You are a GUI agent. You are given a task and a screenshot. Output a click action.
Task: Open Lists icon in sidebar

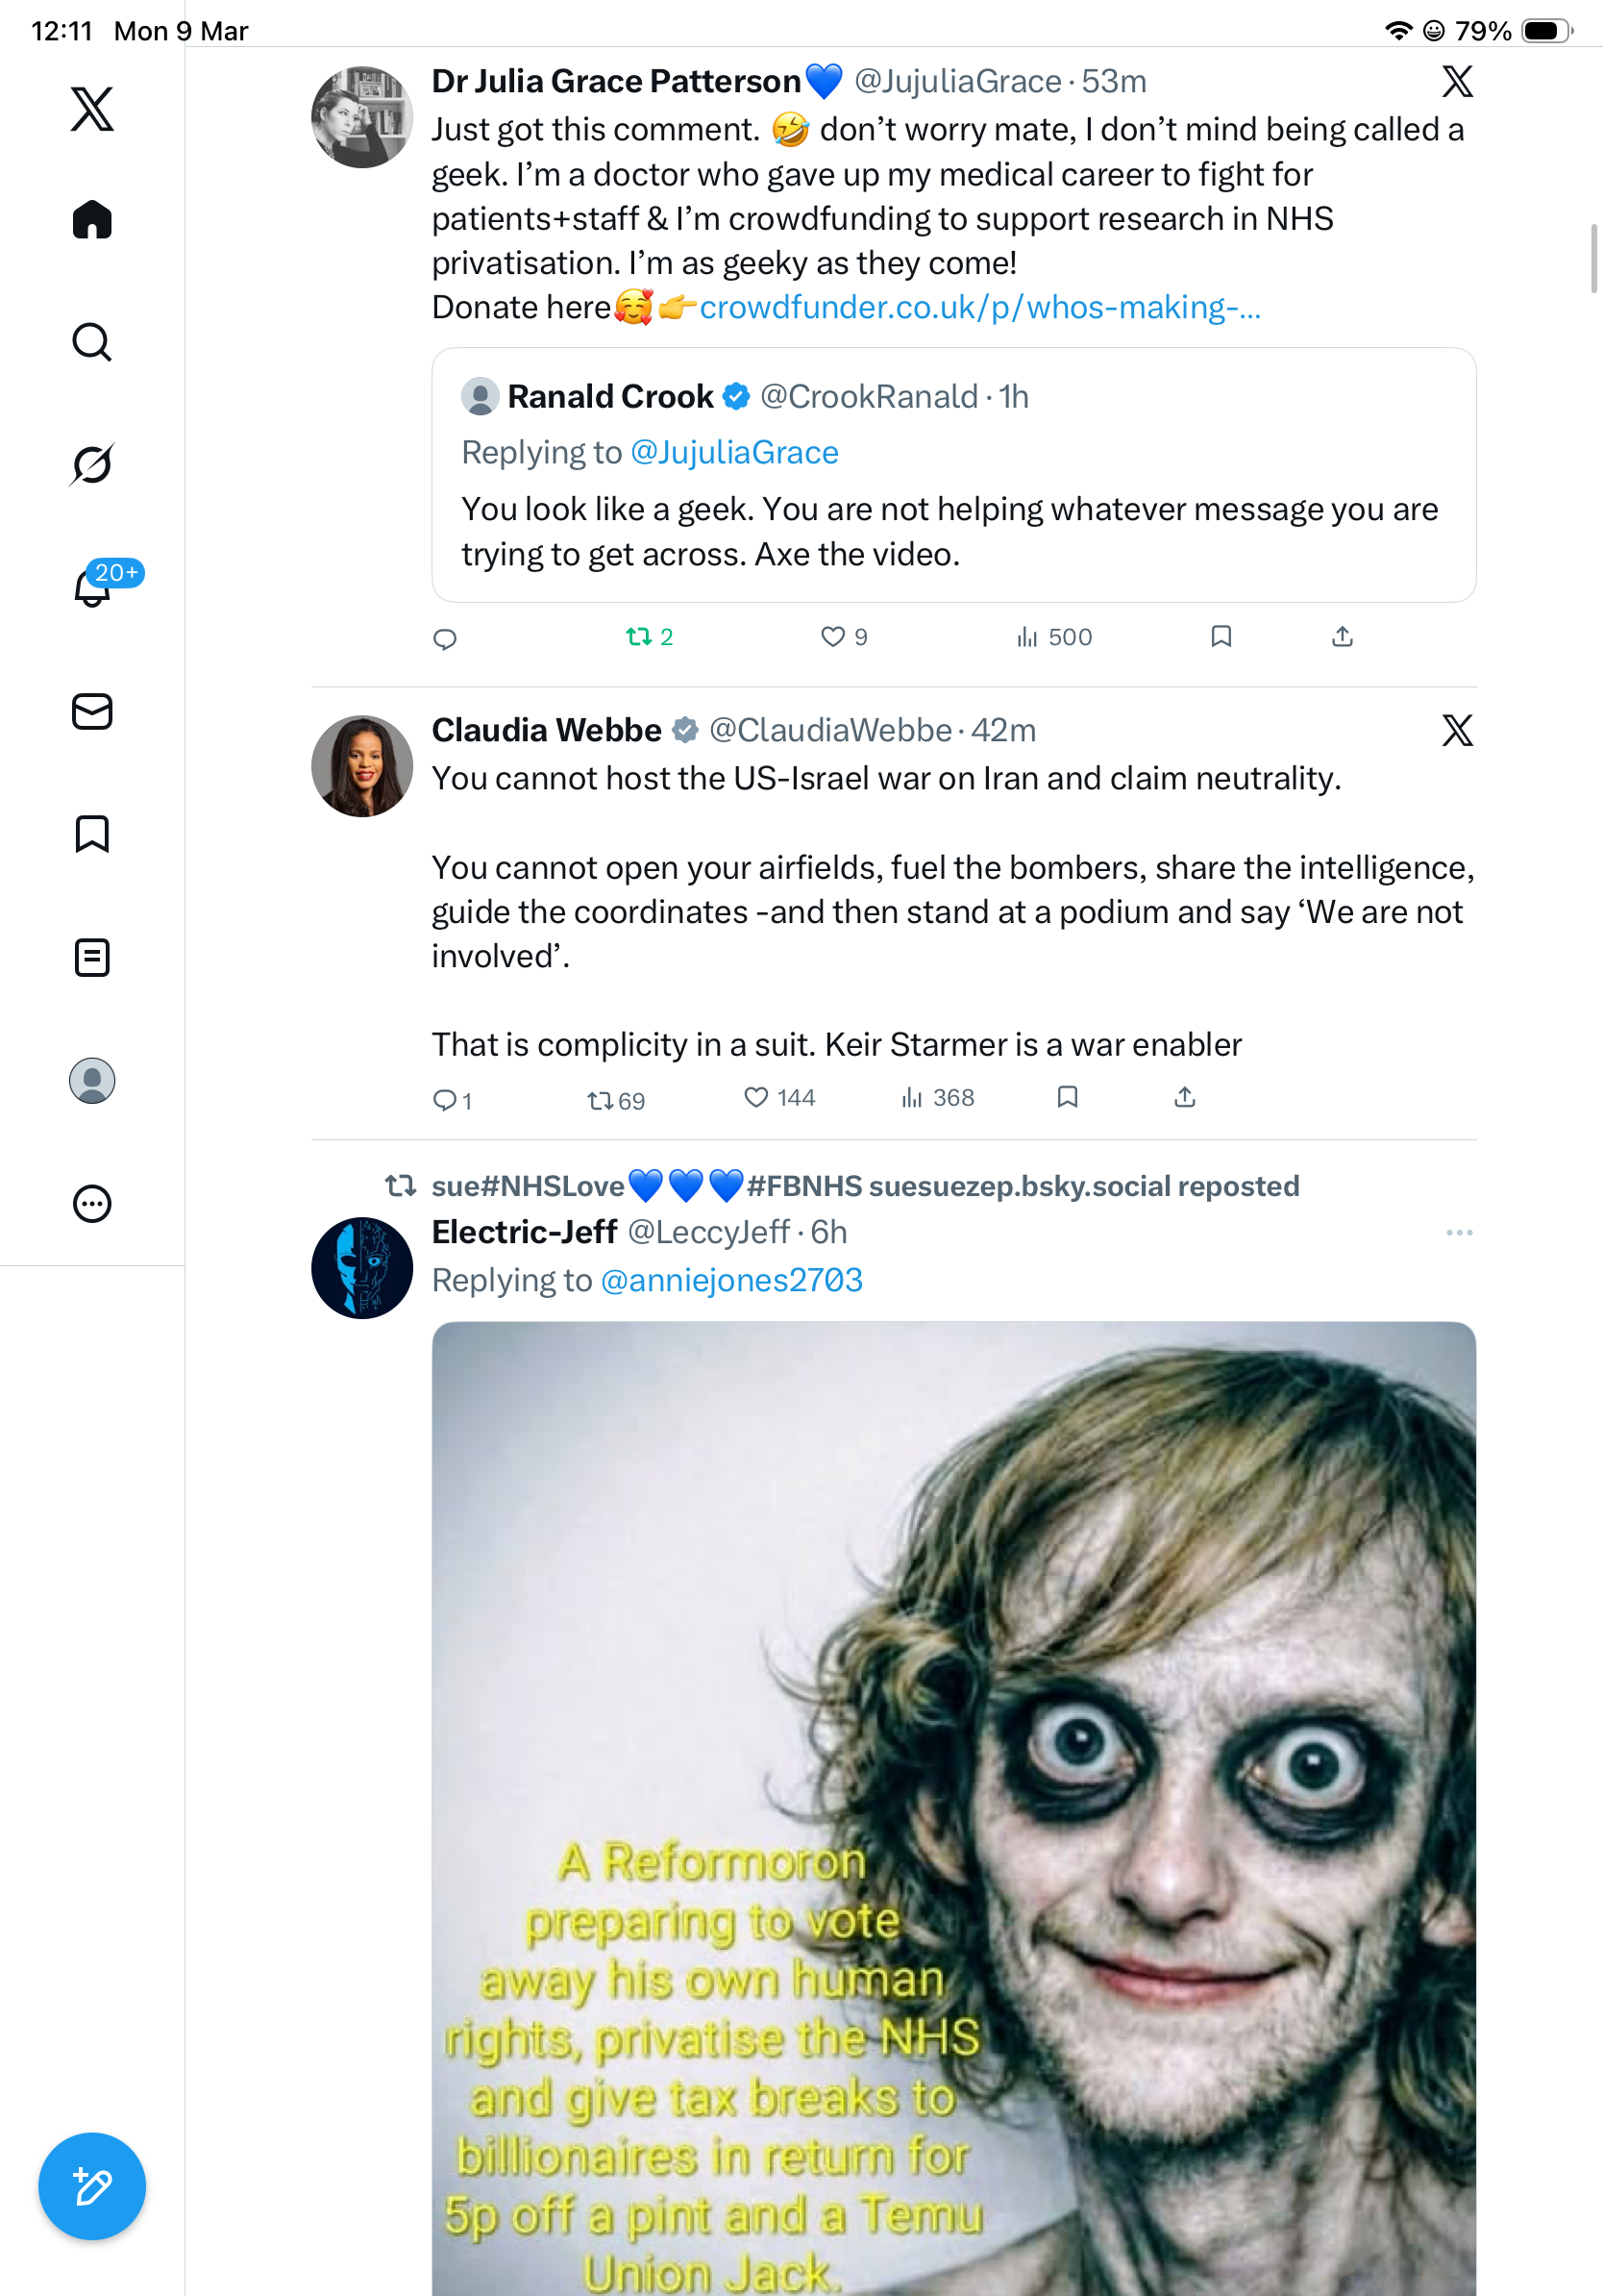(x=92, y=958)
